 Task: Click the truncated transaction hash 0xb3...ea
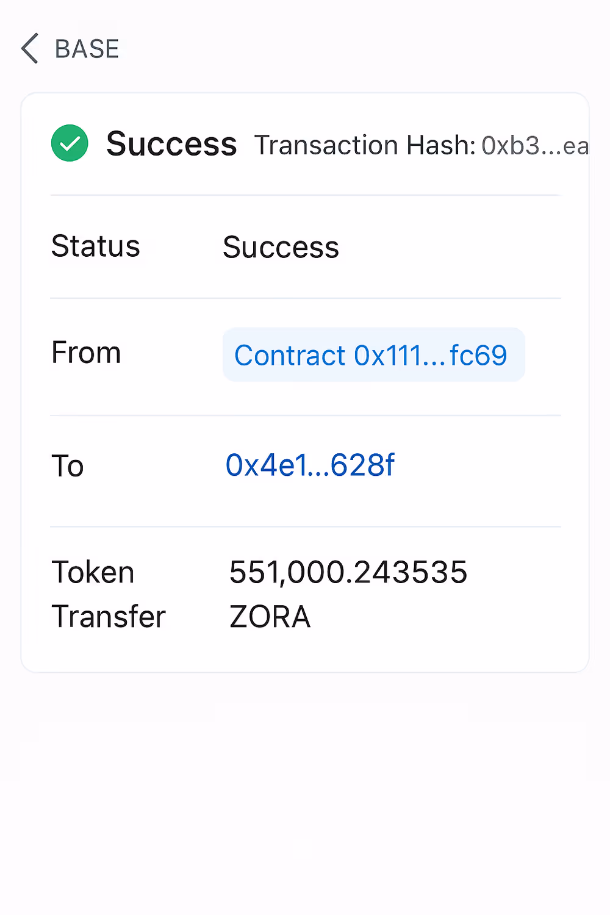(x=534, y=146)
